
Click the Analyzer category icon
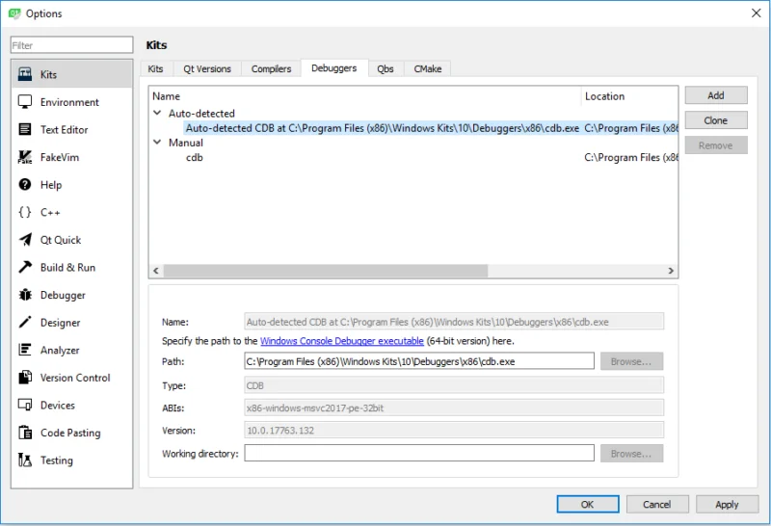[x=25, y=350]
